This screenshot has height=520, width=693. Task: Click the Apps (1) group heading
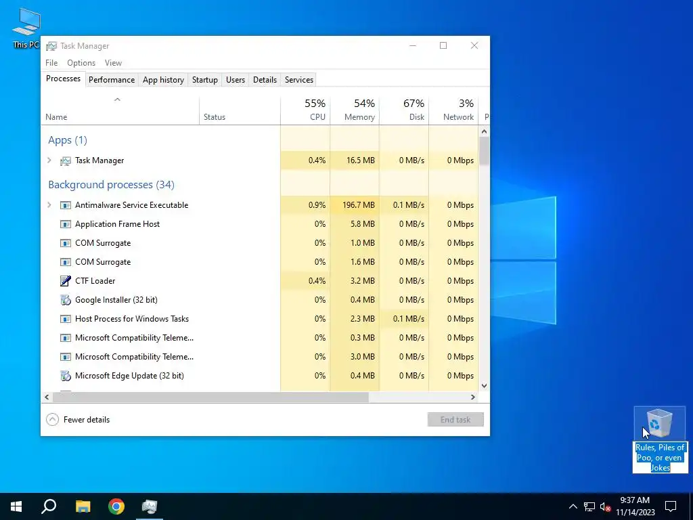pyautogui.click(x=68, y=140)
